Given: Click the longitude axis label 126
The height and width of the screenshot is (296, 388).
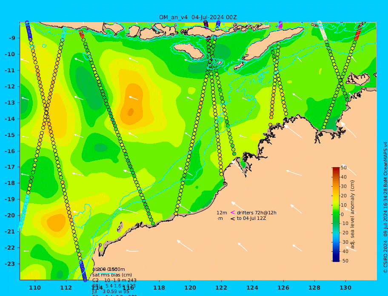Looking at the screenshot, I should pos(283,287).
